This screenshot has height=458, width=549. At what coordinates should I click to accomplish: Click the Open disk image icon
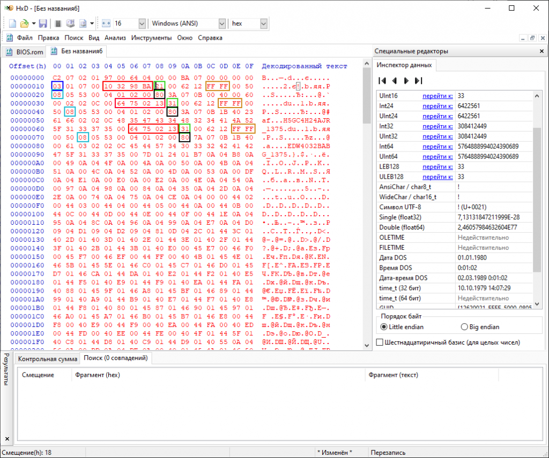83,24
